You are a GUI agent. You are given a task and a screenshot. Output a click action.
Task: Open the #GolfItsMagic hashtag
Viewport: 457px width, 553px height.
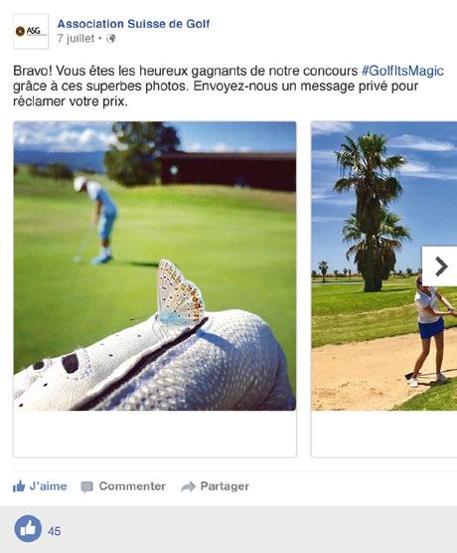(402, 71)
